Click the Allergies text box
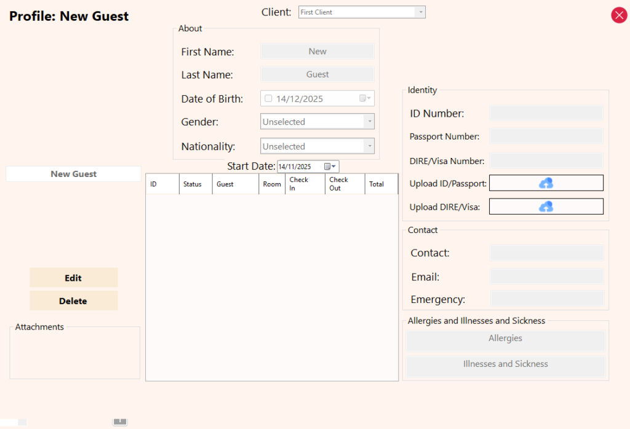Viewport: 630px width, 429px height. (x=505, y=339)
